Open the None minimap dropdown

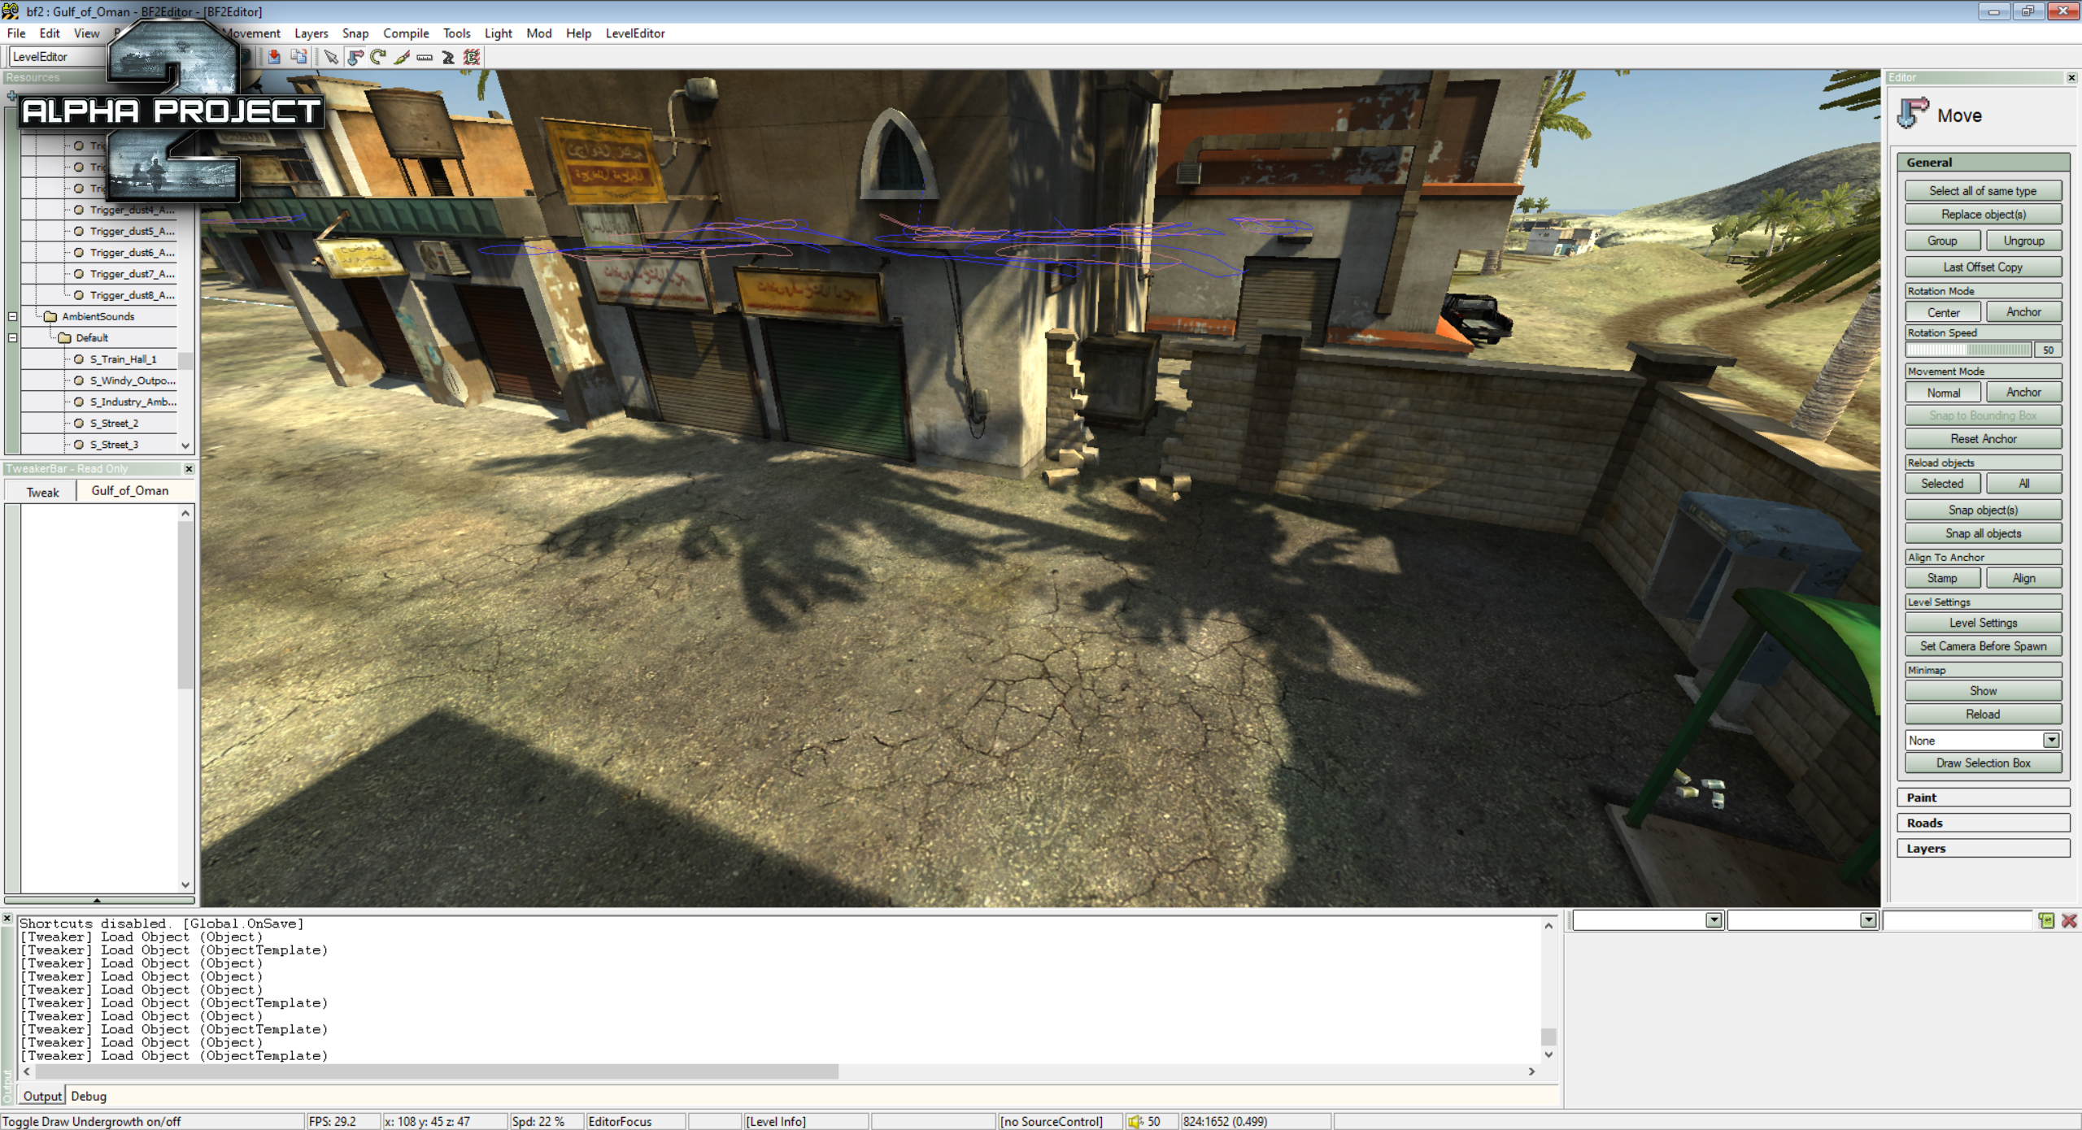(2051, 741)
